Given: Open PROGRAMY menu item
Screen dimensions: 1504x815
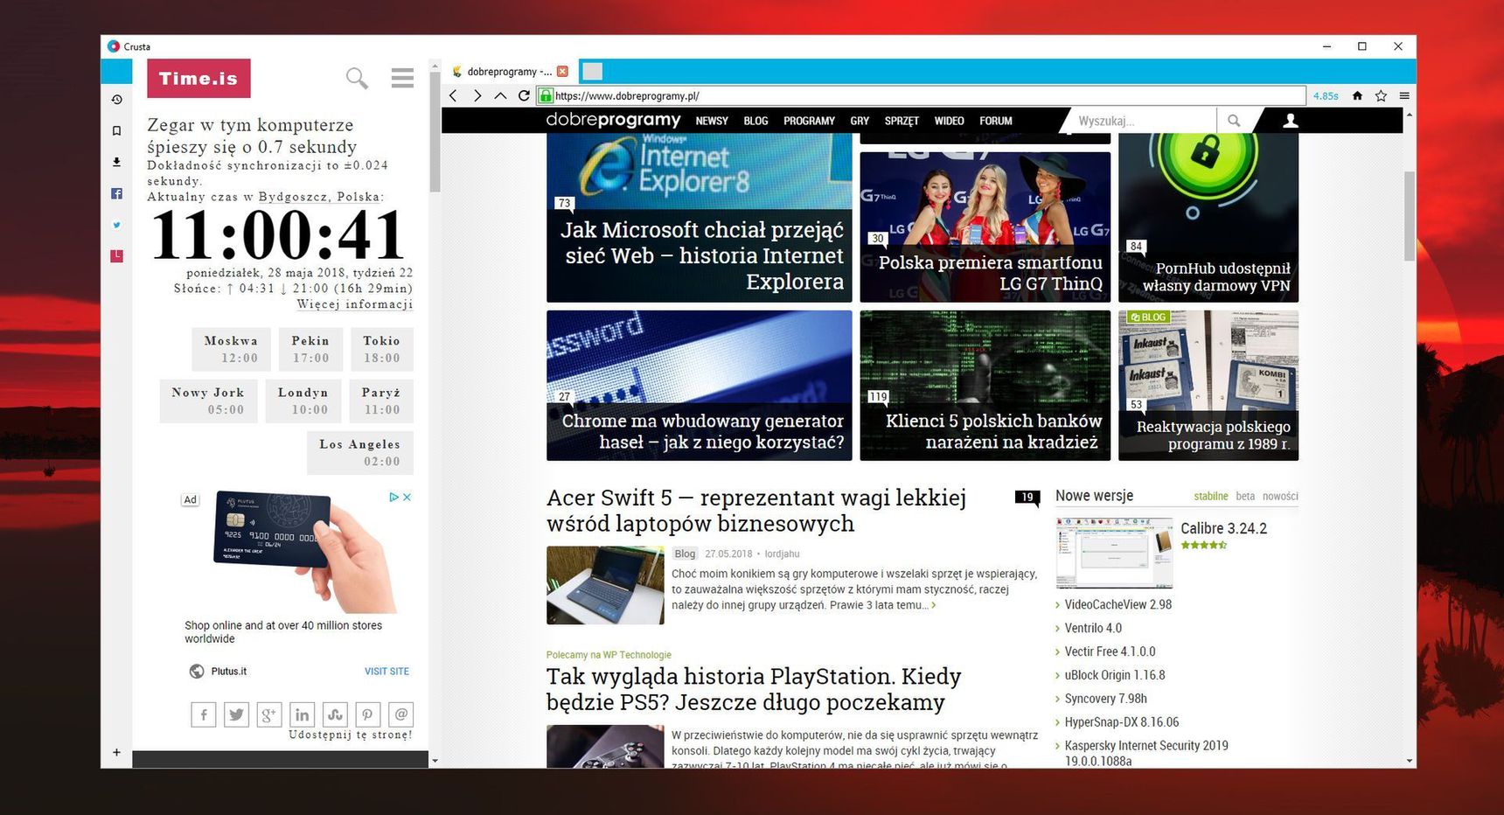Looking at the screenshot, I should [x=809, y=121].
